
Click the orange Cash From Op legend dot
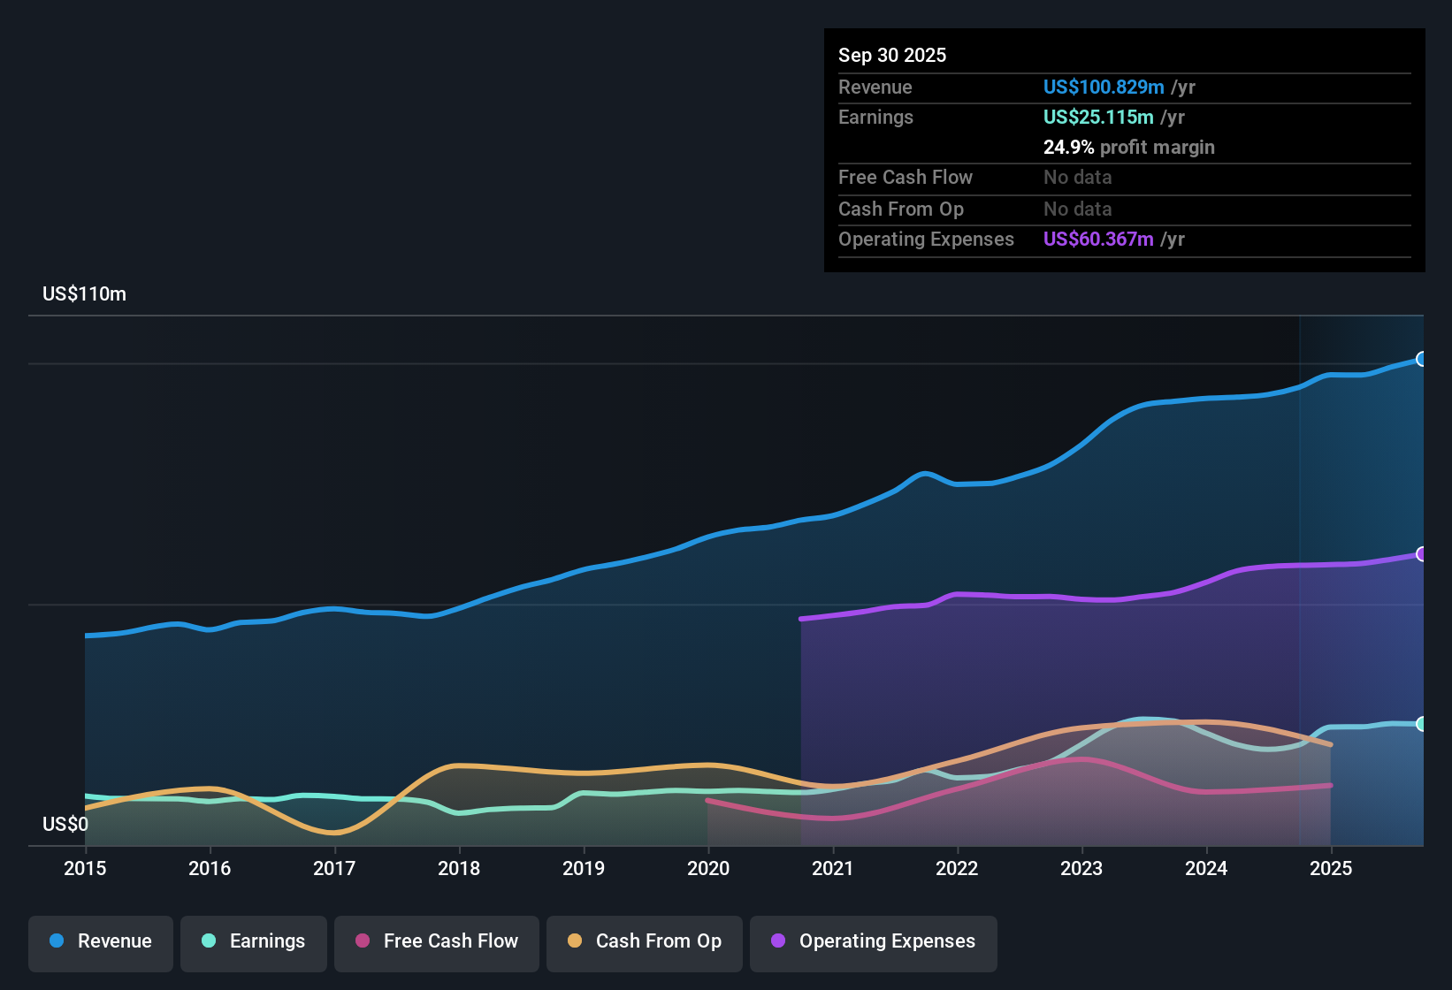point(574,941)
